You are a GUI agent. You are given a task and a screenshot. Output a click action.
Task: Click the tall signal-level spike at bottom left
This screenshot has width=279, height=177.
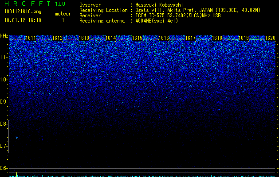click(17, 174)
